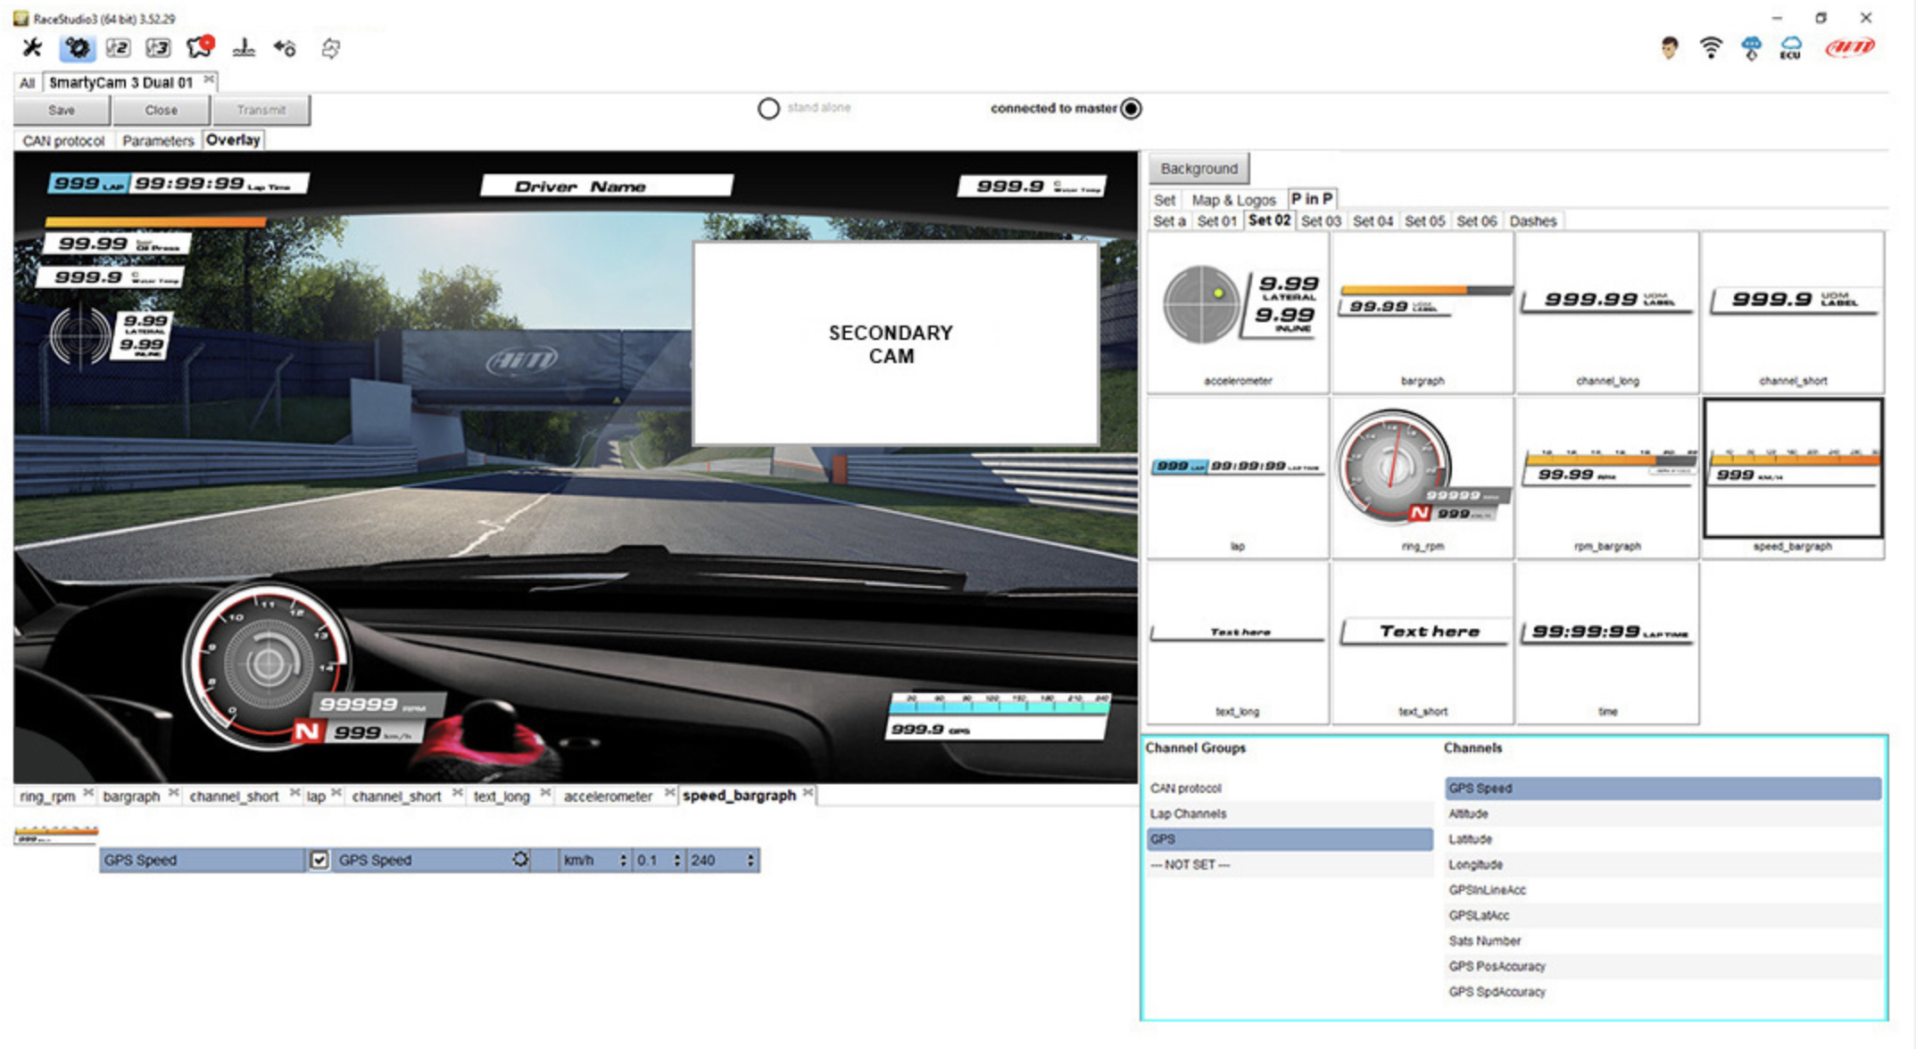Select the stand alone radio button
This screenshot has width=1916, height=1049.
(768, 108)
